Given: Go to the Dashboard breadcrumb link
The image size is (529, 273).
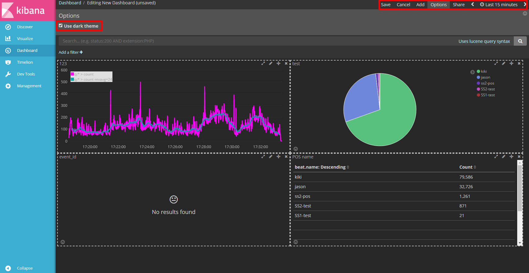Looking at the screenshot, I should pyautogui.click(x=70, y=3).
